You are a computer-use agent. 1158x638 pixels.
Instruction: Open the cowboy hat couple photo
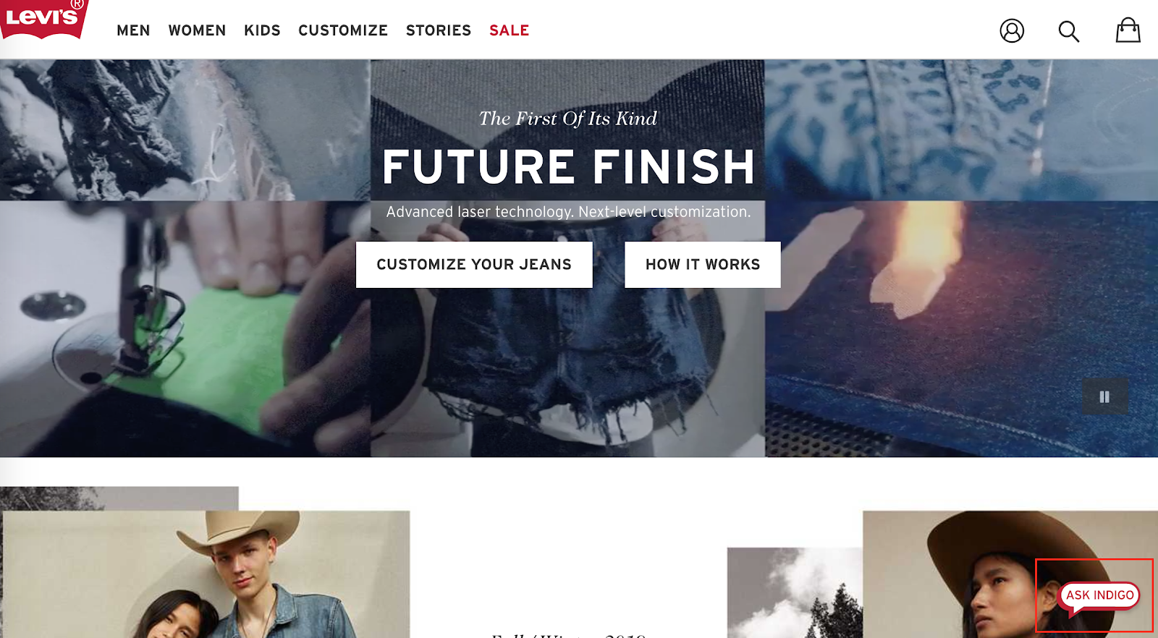pos(206,574)
